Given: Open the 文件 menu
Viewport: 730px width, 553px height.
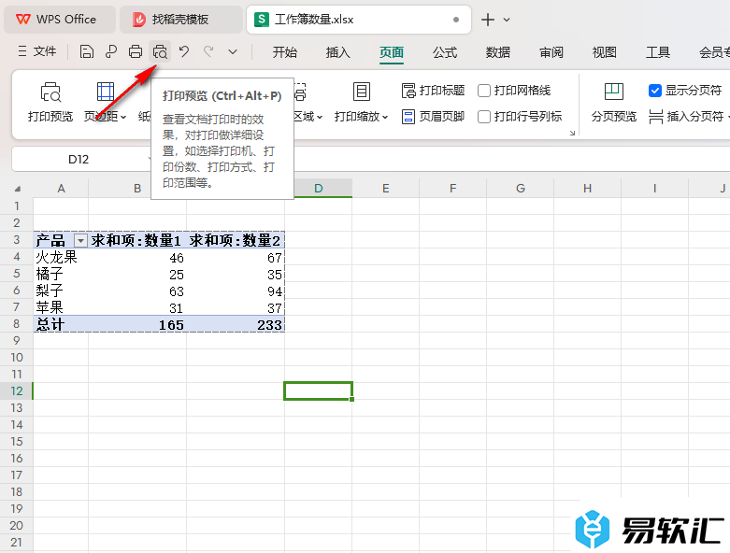Looking at the screenshot, I should [37, 51].
